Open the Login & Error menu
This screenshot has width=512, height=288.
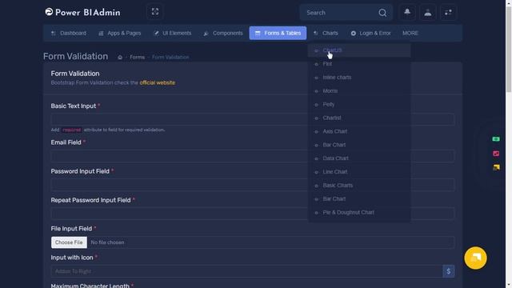click(371, 33)
